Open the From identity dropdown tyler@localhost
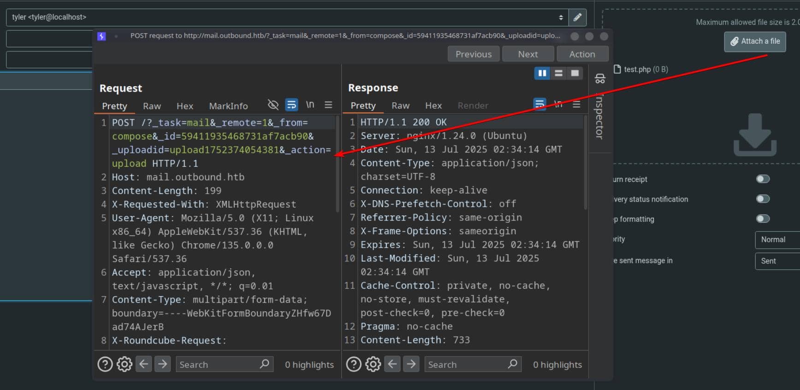The height and width of the screenshot is (390, 800). coord(287,17)
